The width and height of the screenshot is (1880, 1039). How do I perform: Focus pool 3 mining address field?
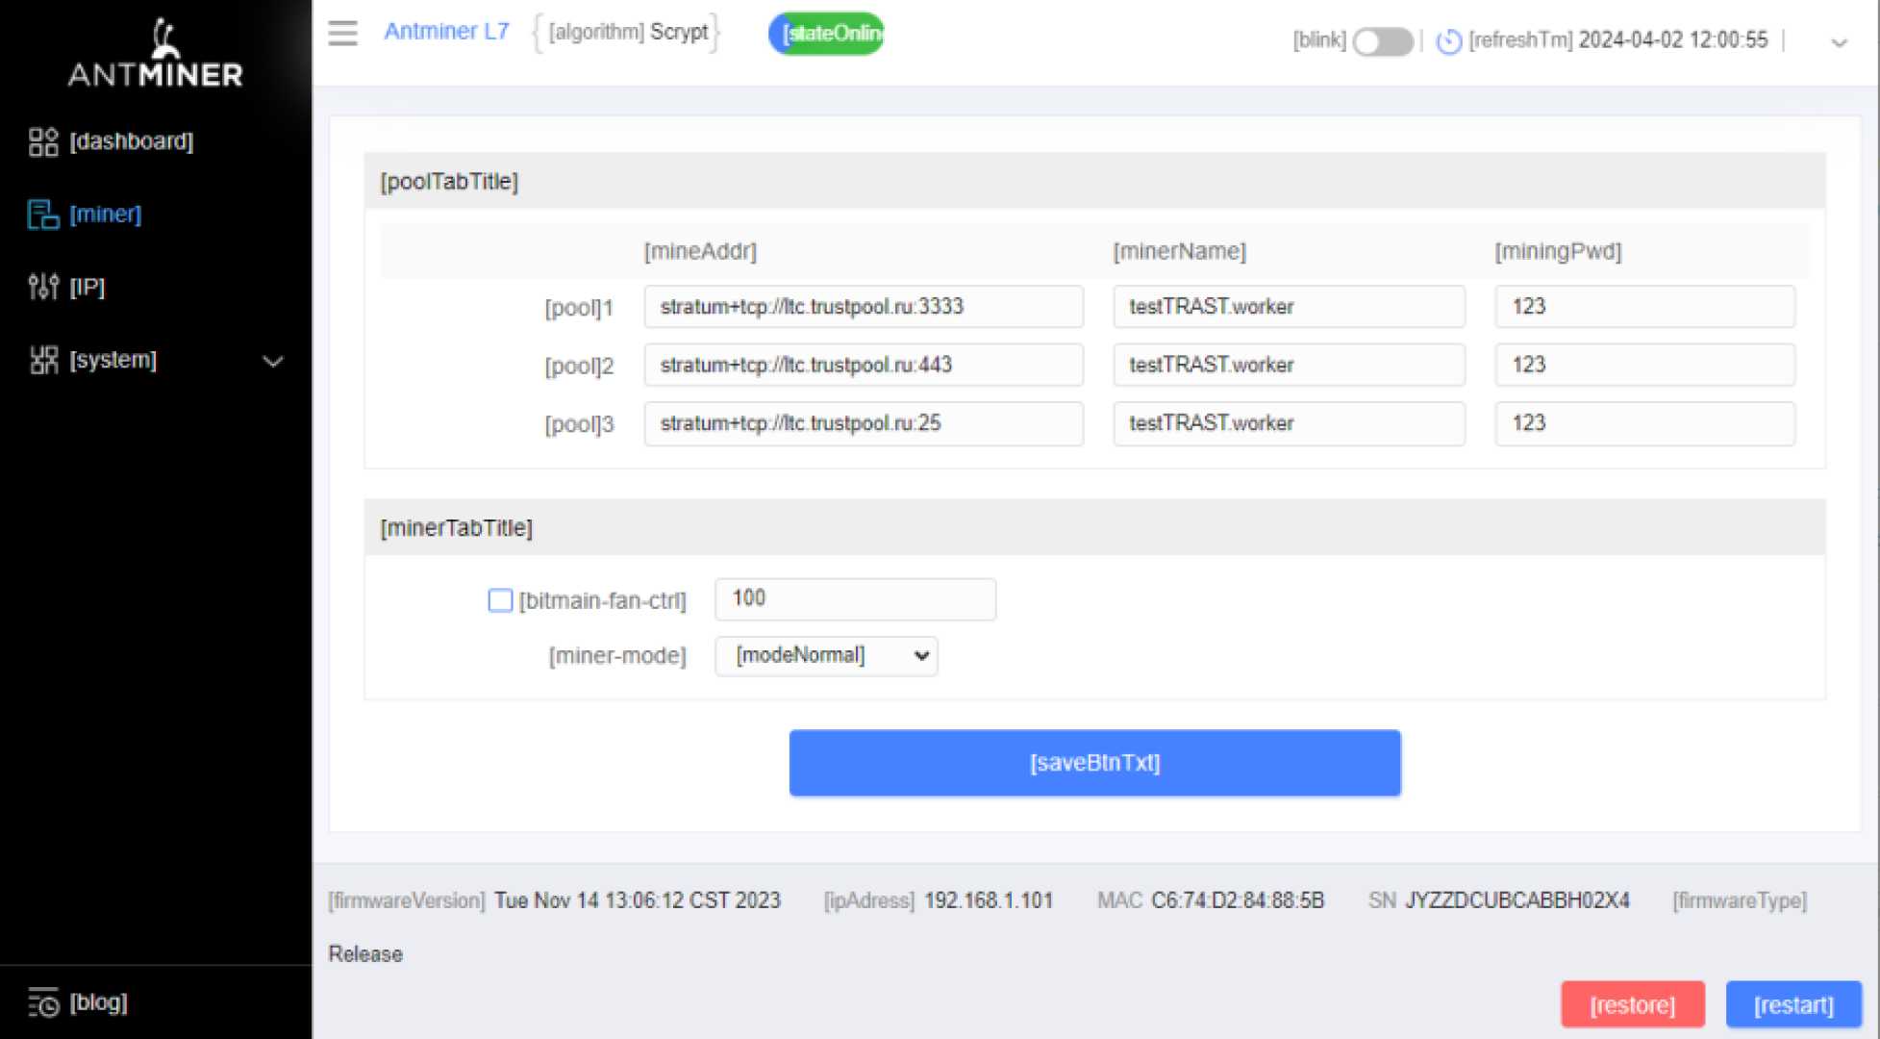864,424
